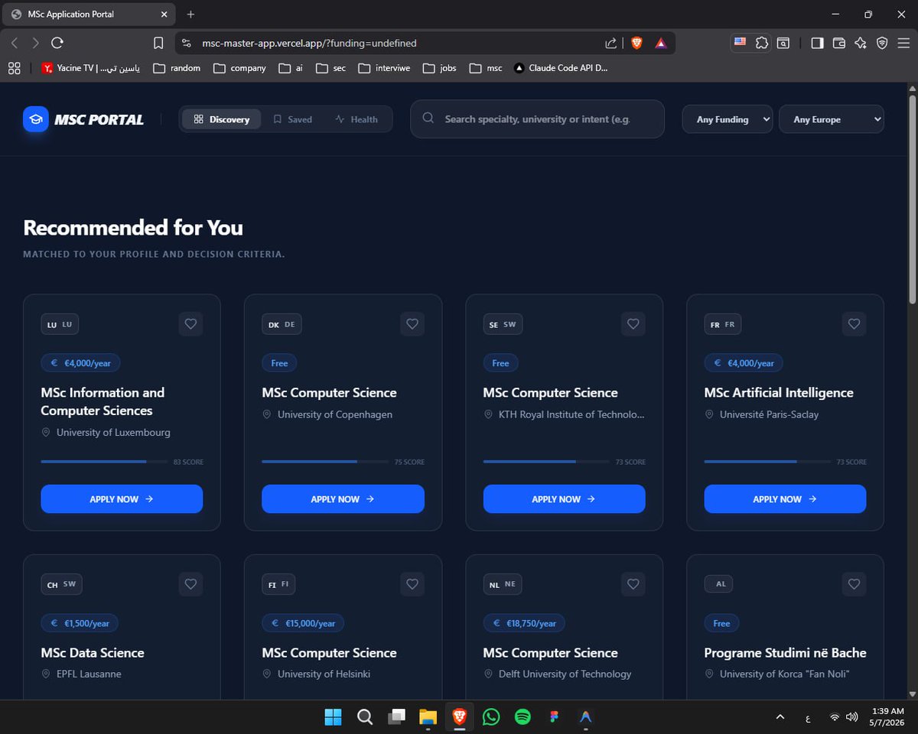Click the address bar URL

click(309, 43)
